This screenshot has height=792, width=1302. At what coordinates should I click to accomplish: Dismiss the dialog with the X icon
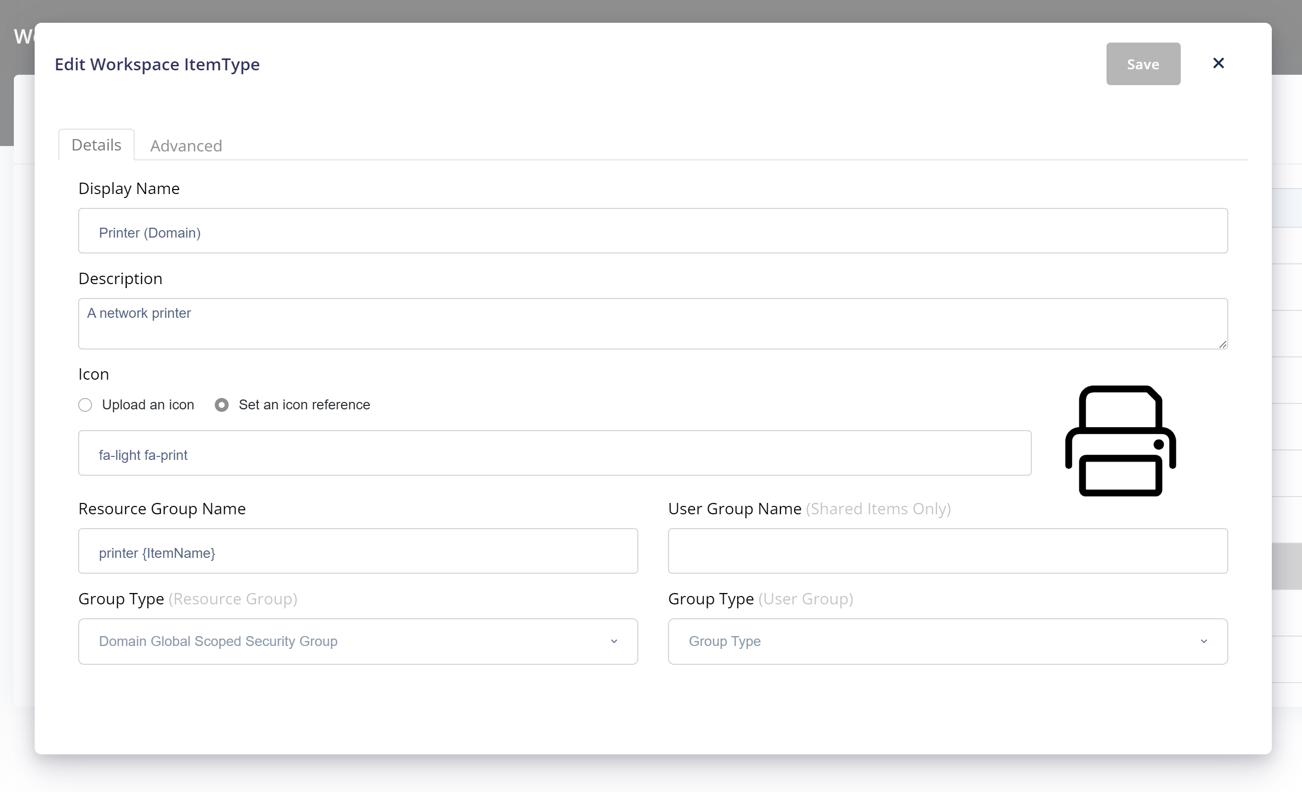coord(1218,63)
